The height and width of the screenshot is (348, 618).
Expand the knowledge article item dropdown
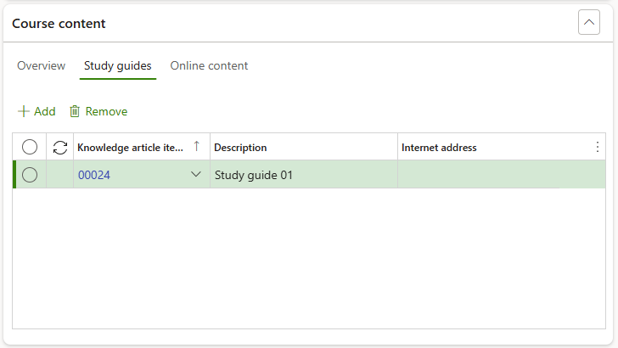196,174
